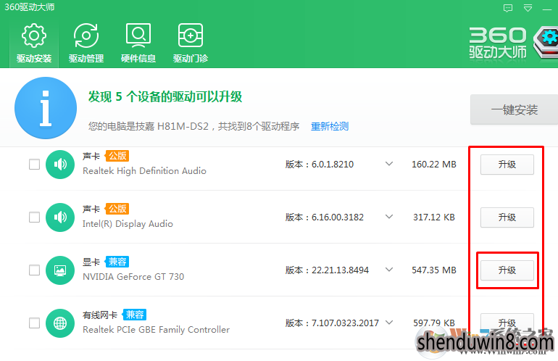Click 兼容 tag on 显卡 row
Screen dimensions: 558x361
(x=117, y=262)
